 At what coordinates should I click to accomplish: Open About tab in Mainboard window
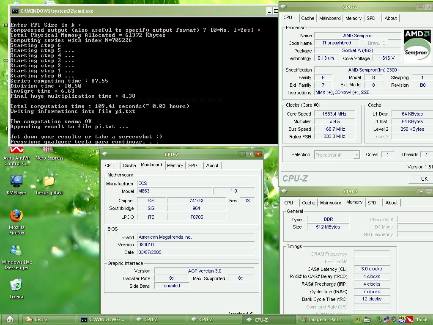pos(212,165)
